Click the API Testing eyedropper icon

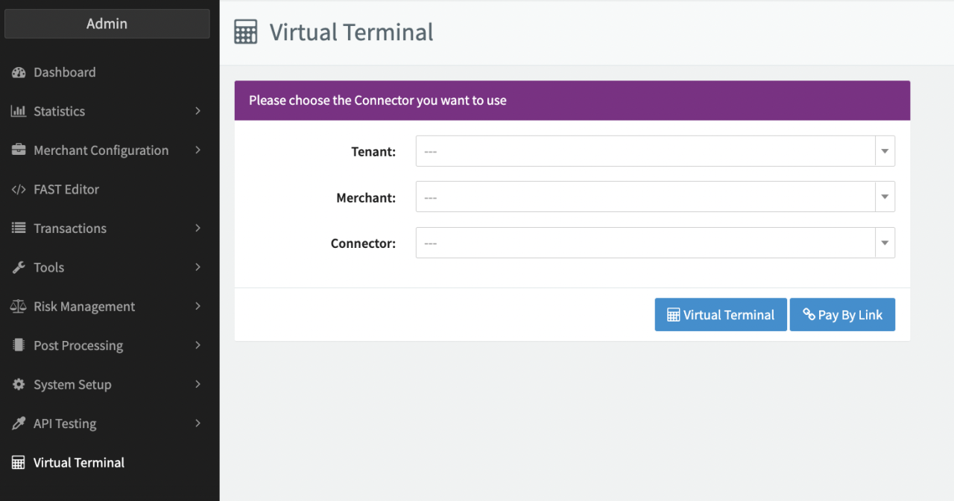[19, 424]
